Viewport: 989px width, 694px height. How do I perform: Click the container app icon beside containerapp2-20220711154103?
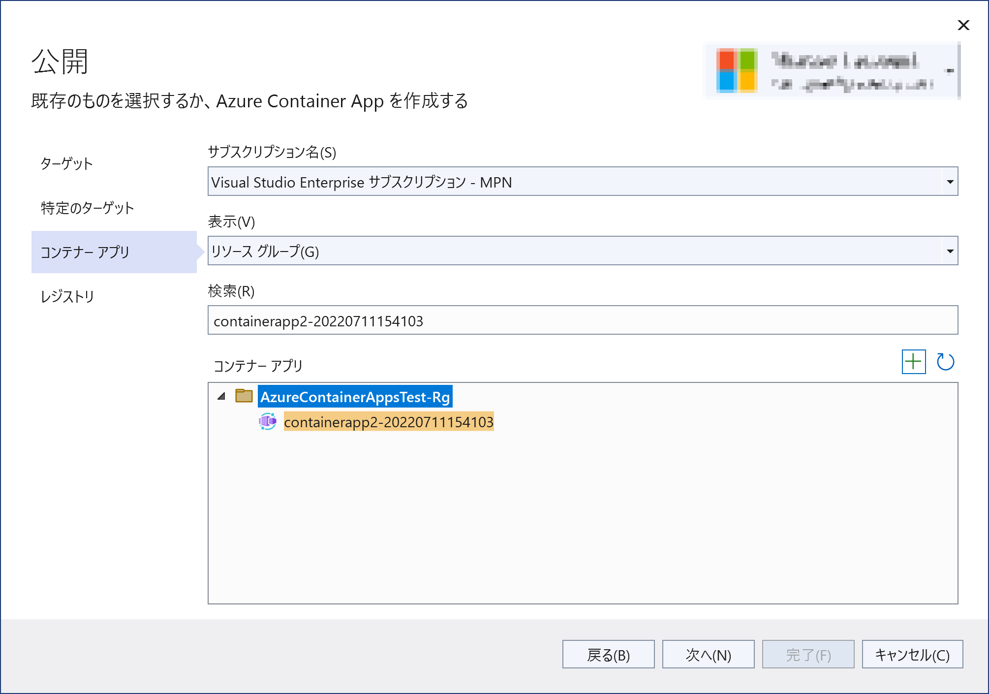pos(268,422)
